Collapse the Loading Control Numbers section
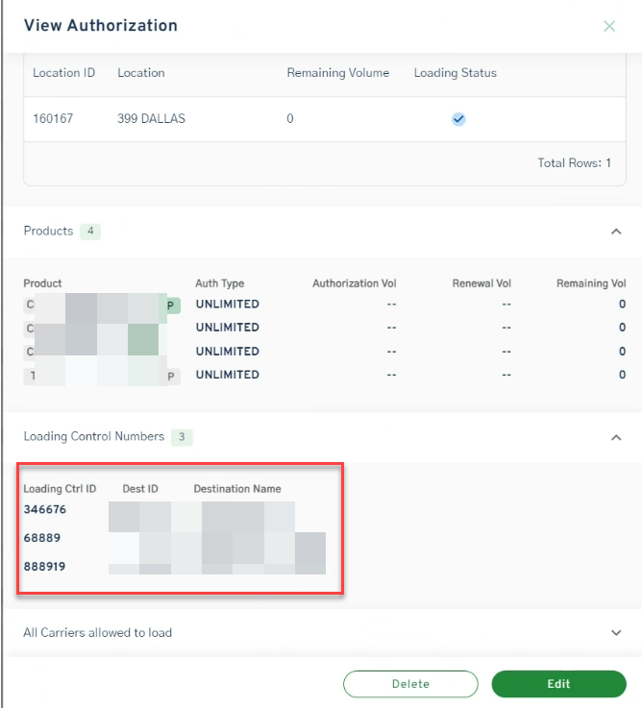642x708 pixels. coord(616,437)
